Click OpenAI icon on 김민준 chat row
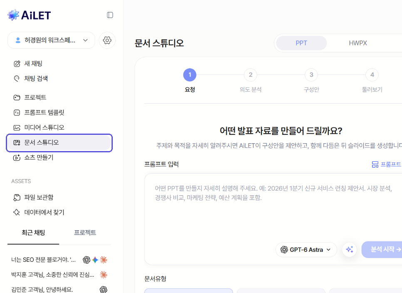Screen dimensions: 402x293 pos(104,289)
